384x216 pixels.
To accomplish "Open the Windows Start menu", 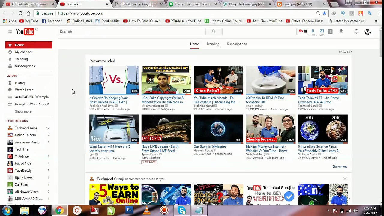I will 7,211.
